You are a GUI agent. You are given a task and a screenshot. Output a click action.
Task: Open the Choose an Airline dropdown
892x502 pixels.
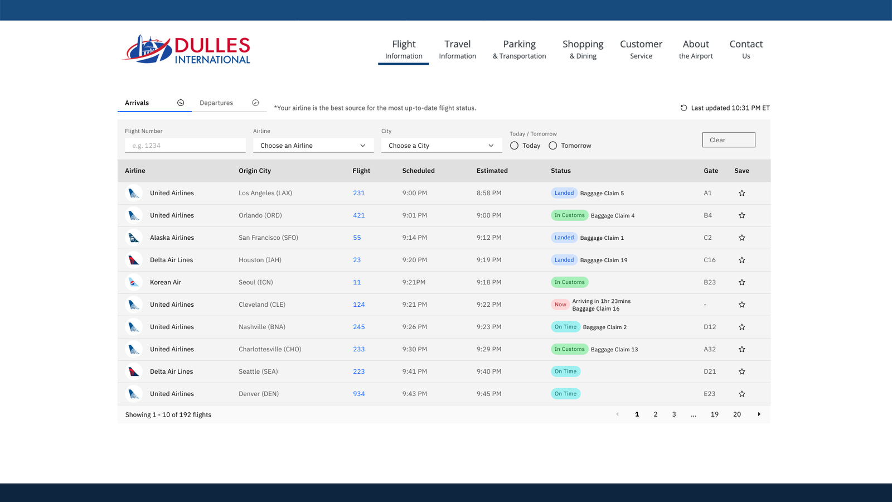click(x=313, y=146)
